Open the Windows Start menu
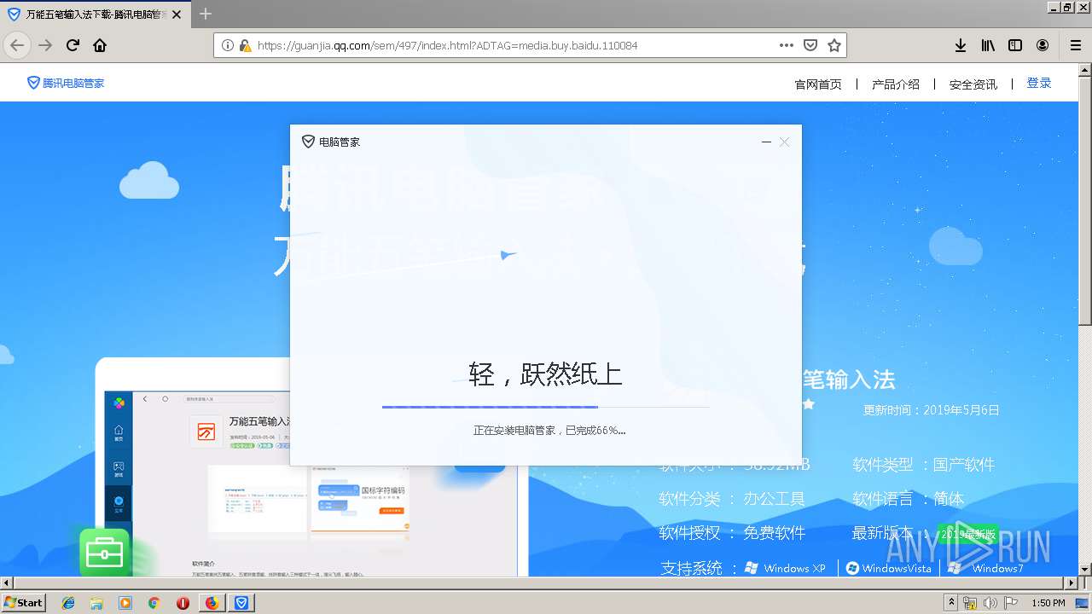Viewport: 1092px width, 614px height. tap(23, 602)
